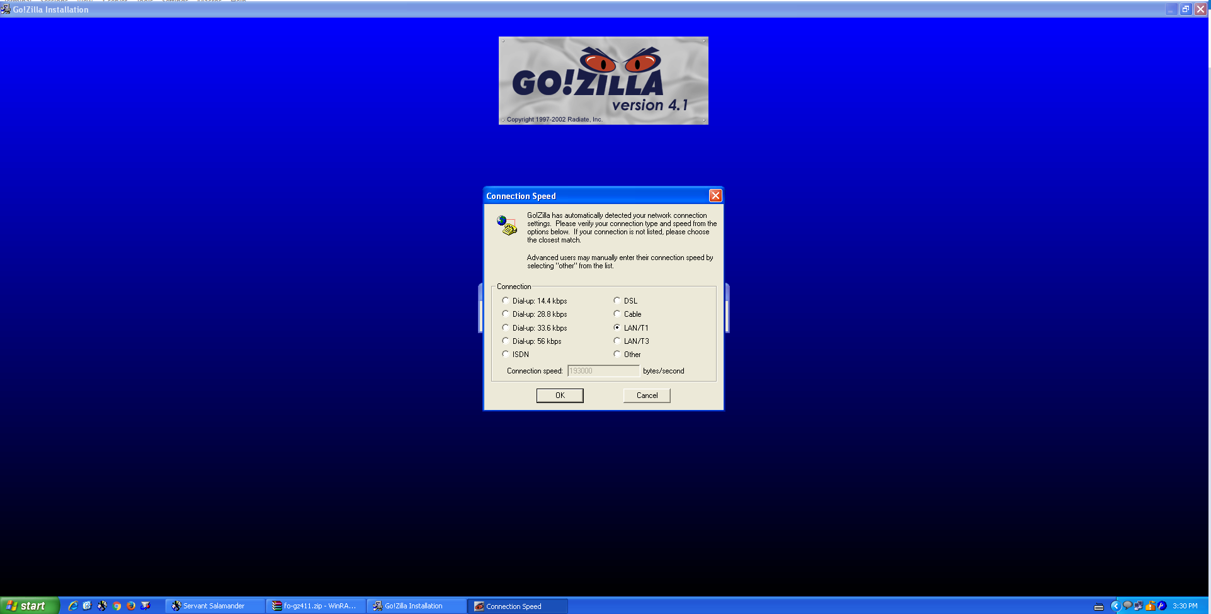Choose the Cable connection radio button
Viewport: 1211px width, 614px height.
click(617, 314)
